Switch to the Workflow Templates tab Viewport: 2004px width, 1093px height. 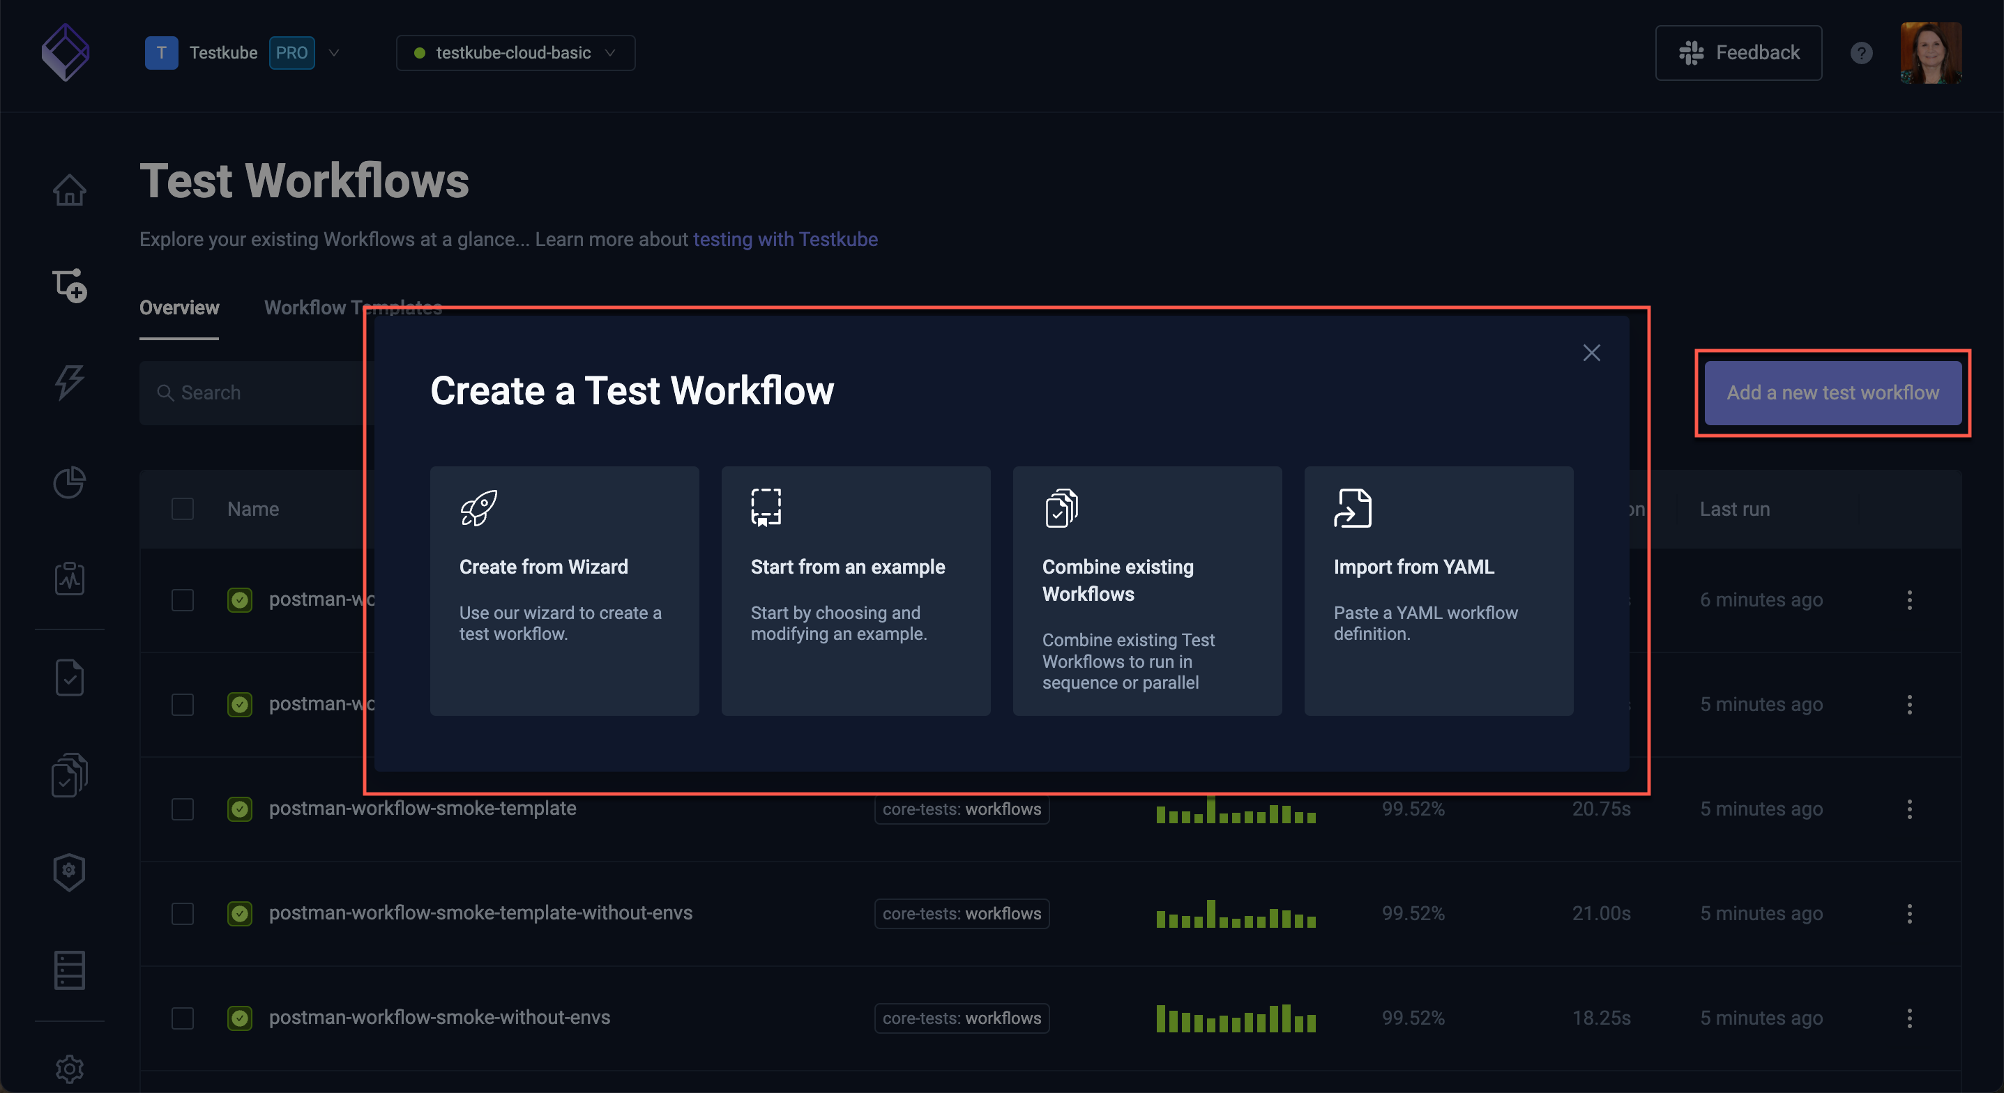pos(354,307)
